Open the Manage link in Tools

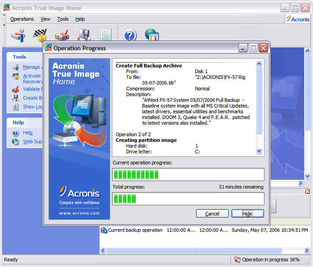coord(32,67)
